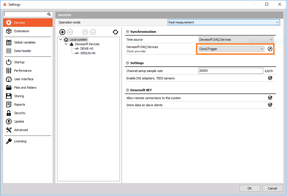Click the Security padlock icon
287x196 pixels.
point(8,113)
